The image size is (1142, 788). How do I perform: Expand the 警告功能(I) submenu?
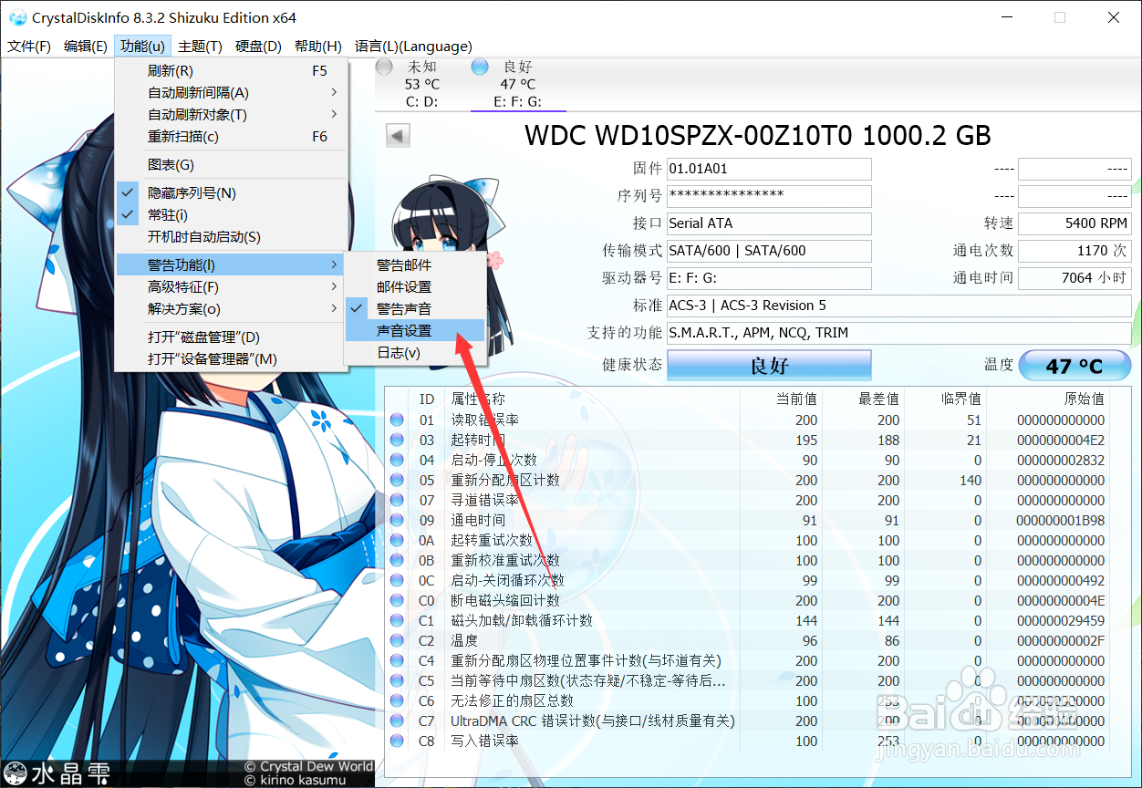coord(231,265)
